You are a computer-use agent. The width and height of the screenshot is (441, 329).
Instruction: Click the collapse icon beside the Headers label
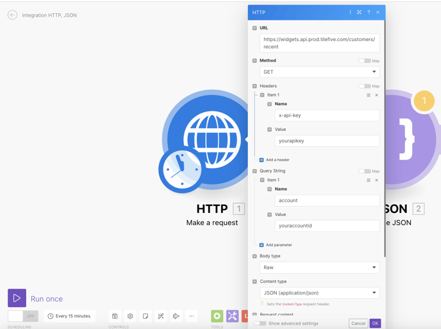255,86
